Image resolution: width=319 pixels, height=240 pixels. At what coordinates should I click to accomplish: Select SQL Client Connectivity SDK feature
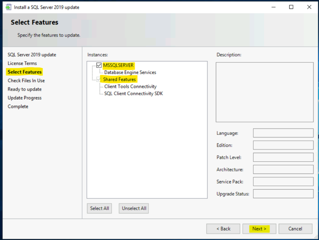tap(133, 93)
